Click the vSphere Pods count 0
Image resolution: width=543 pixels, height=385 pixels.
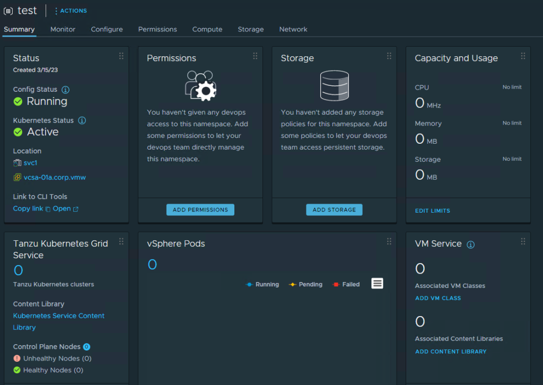click(x=152, y=265)
